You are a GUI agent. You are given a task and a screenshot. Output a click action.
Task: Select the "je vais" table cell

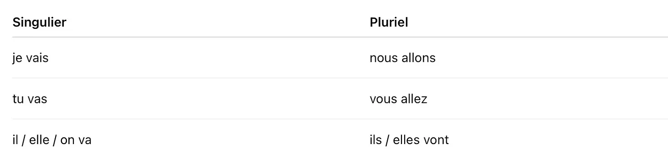click(30, 58)
